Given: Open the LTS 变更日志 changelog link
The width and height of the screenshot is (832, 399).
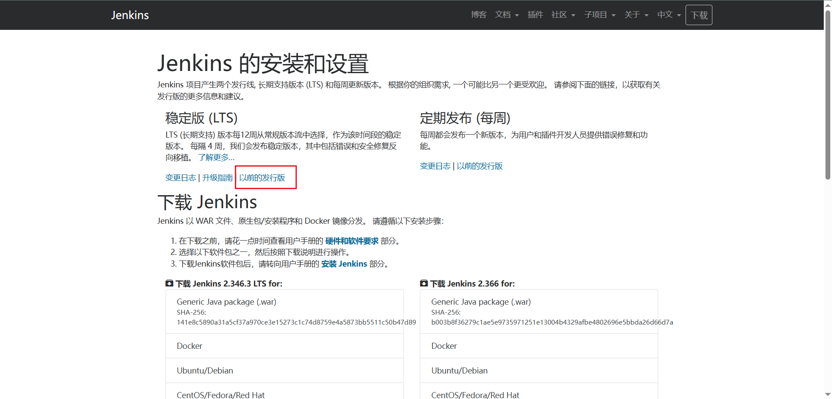Looking at the screenshot, I should [181, 178].
